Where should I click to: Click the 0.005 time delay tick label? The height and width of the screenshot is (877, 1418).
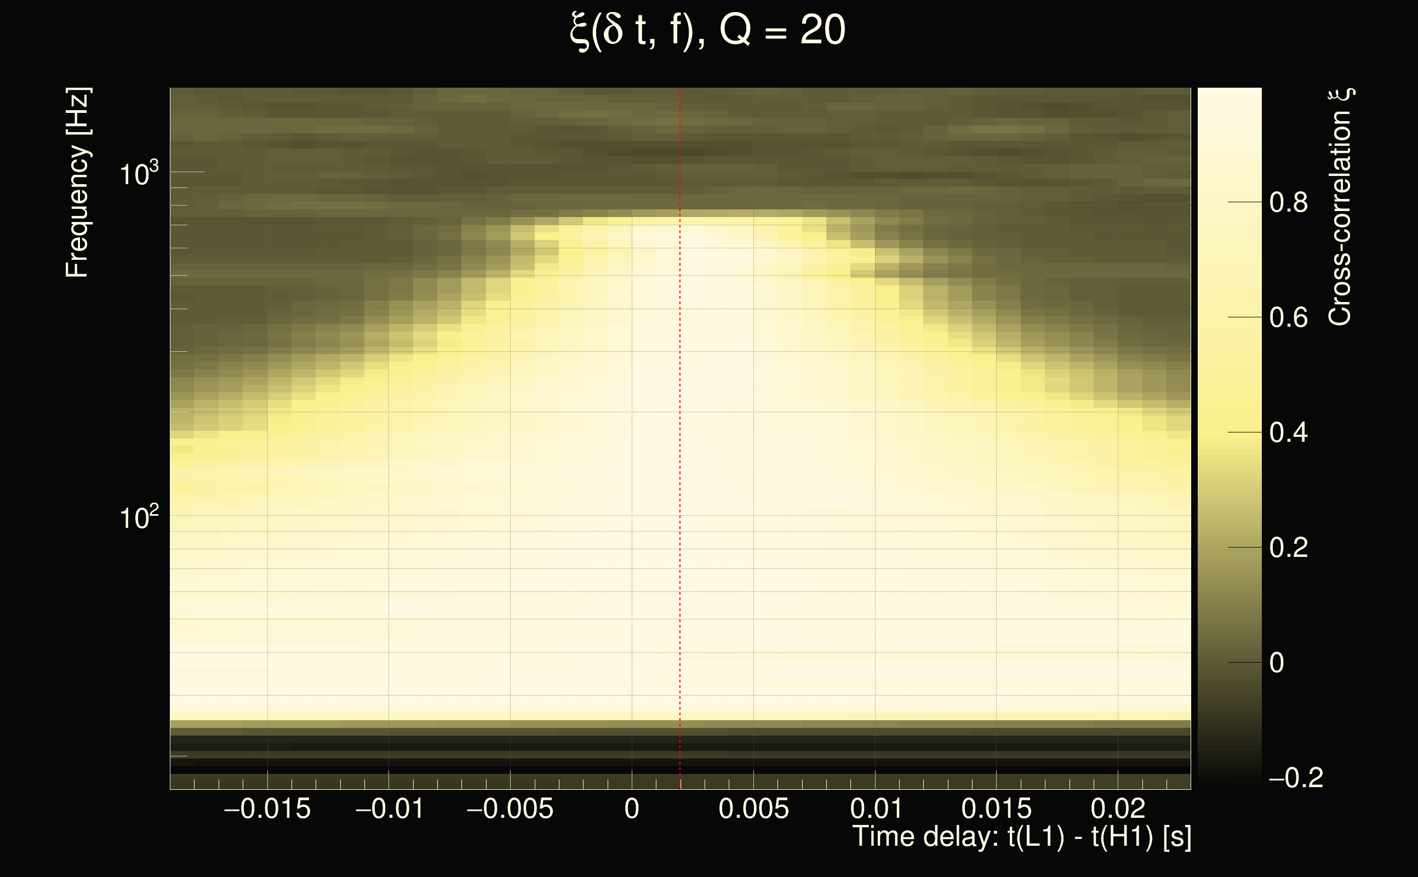[753, 808]
